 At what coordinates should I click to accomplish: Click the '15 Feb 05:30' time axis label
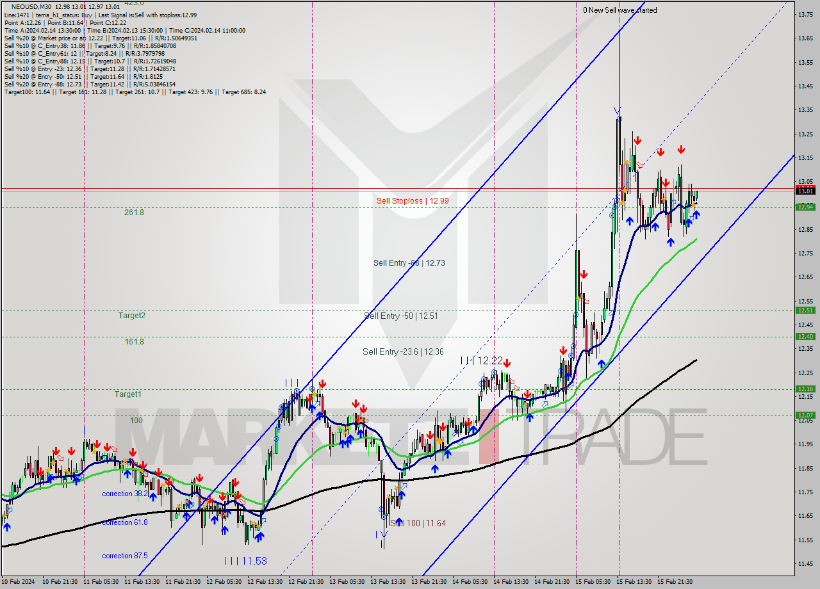point(594,582)
